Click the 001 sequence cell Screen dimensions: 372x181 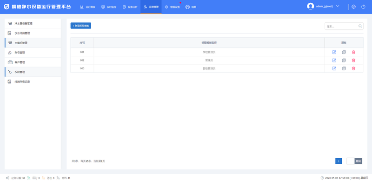82,52
